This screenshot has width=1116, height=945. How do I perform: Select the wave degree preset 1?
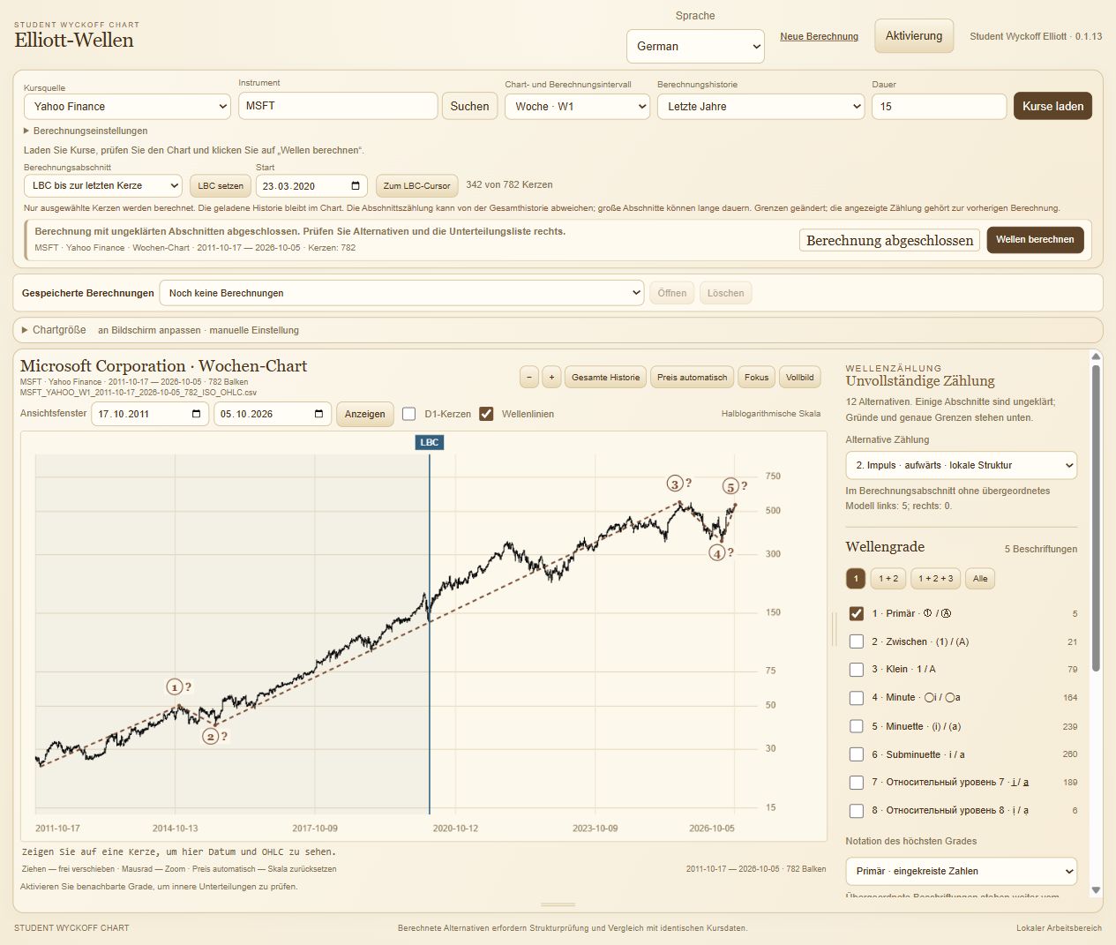[x=856, y=579]
